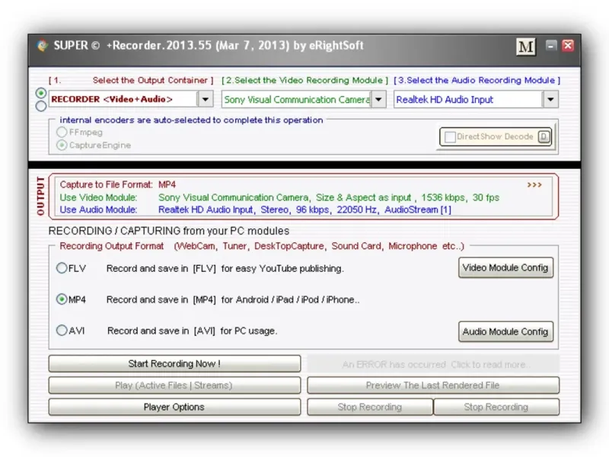Click 'Record and save in [FLV]' description
The width and height of the screenshot is (609, 457).
(x=225, y=269)
